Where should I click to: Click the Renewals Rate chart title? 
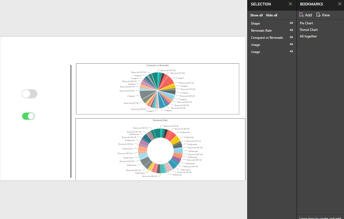point(160,120)
